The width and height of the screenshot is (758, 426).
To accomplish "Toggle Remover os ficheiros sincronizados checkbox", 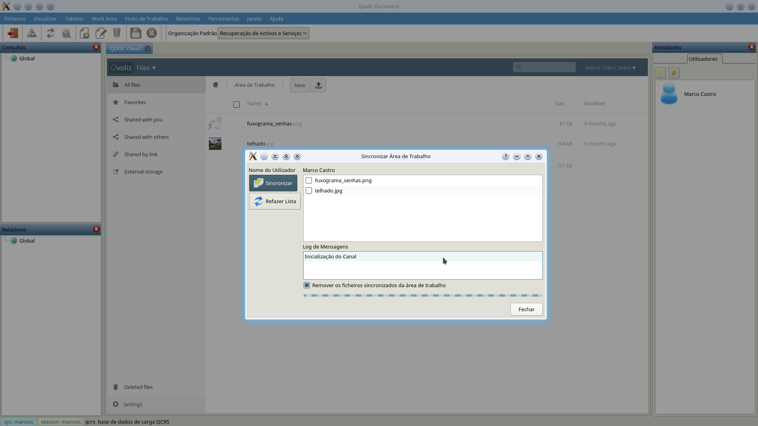I will (x=307, y=285).
